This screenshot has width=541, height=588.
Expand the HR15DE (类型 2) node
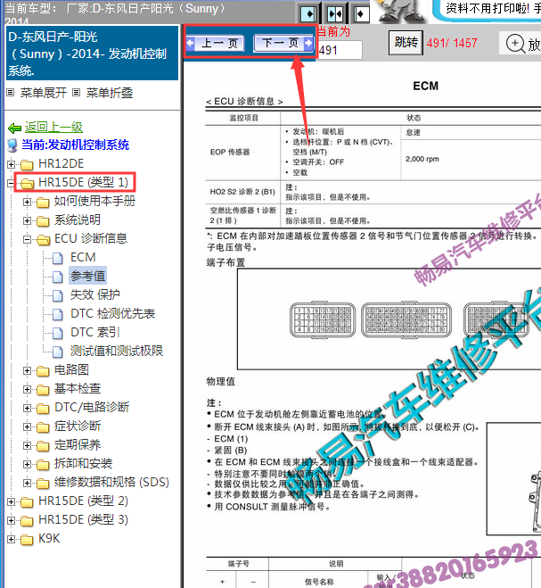pos(11,501)
